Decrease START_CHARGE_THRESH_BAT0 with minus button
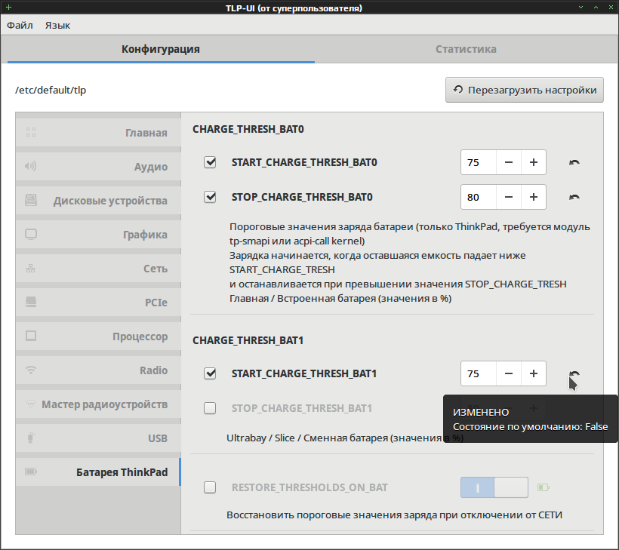The image size is (619, 550). [509, 162]
